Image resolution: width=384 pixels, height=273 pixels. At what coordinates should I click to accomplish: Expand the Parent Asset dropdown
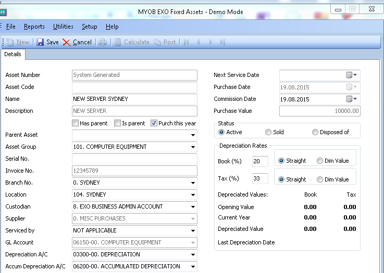click(x=193, y=135)
